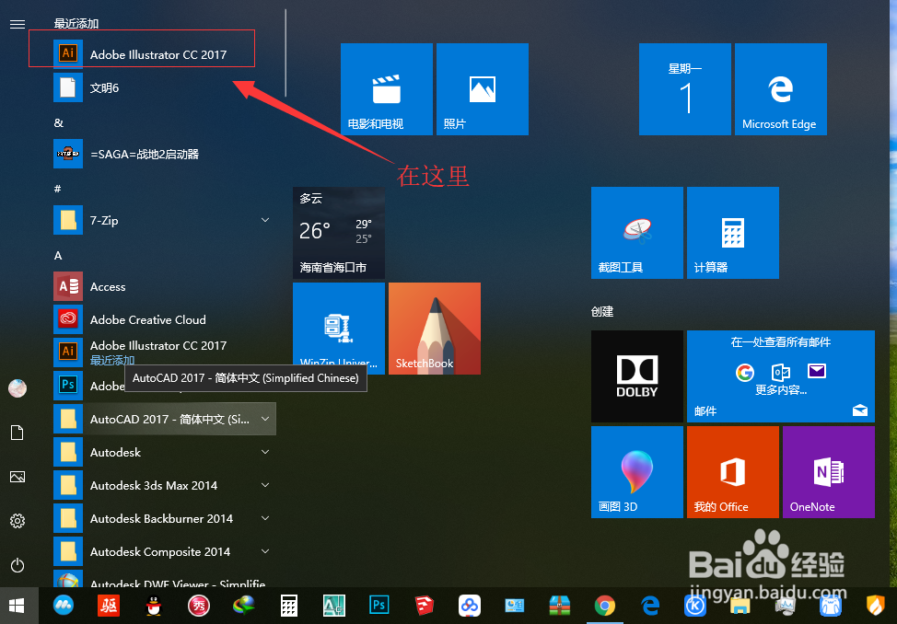The height and width of the screenshot is (624, 897).
Task: Open the calendar tile showing 星期一 1
Action: (x=685, y=89)
